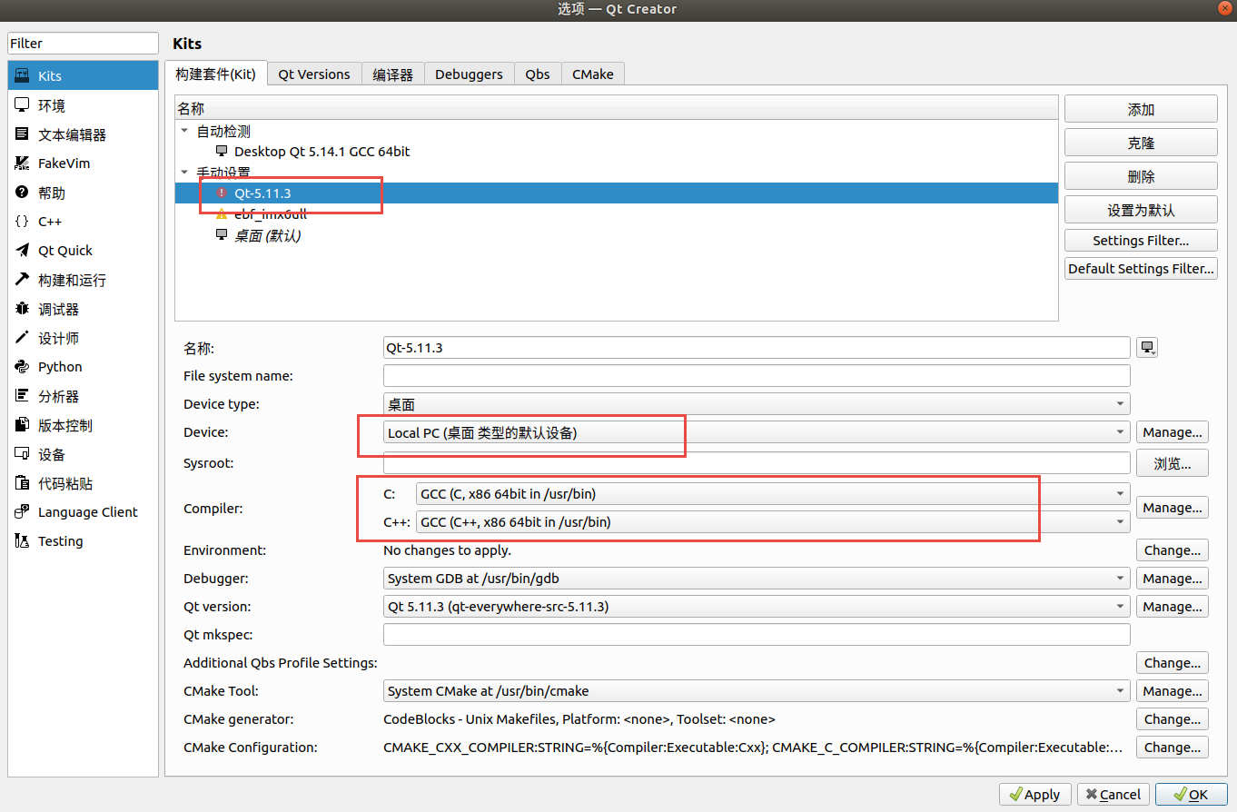Click Change... for Additional Qbs Profile Settings
This screenshot has height=812, width=1237.
tap(1173, 663)
